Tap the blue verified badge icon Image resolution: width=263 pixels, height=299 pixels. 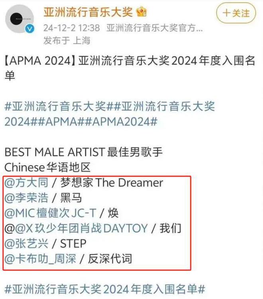pyautogui.click(x=30, y=29)
